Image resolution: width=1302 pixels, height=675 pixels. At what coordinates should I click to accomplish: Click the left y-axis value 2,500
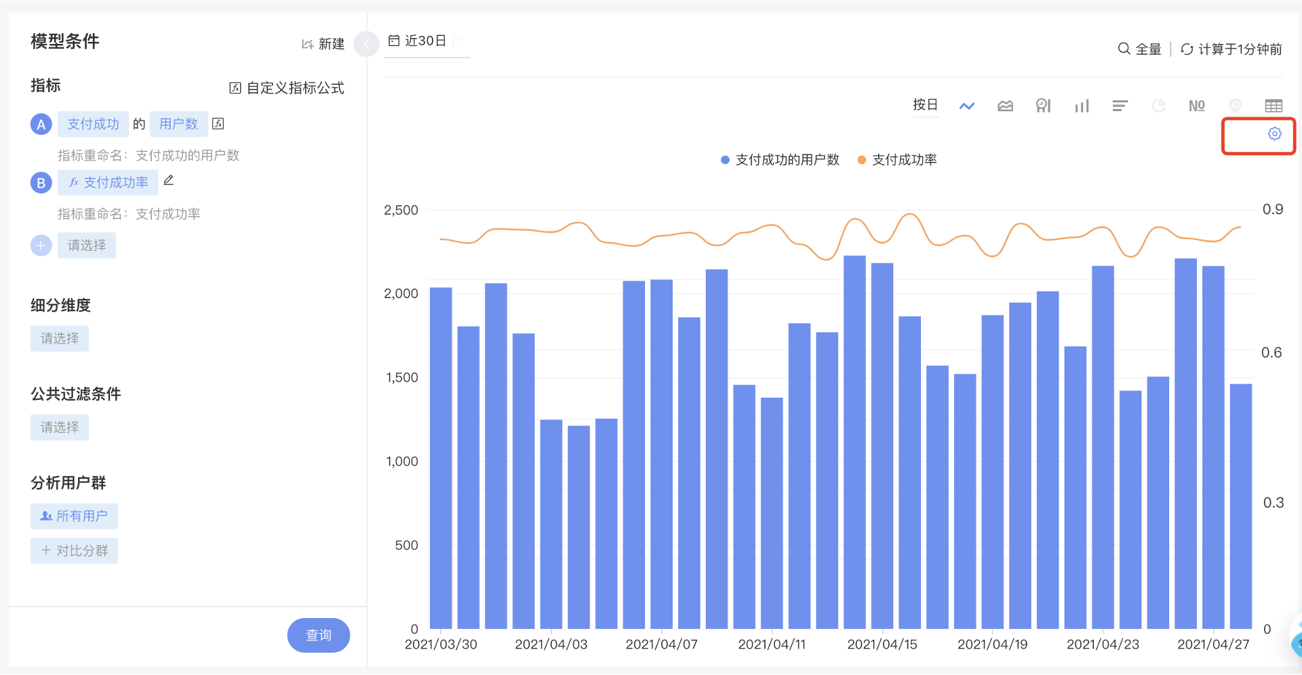pos(401,210)
